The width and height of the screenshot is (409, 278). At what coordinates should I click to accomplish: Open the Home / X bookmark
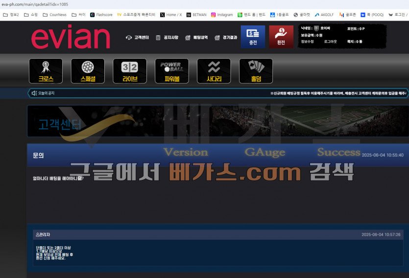click(171, 15)
